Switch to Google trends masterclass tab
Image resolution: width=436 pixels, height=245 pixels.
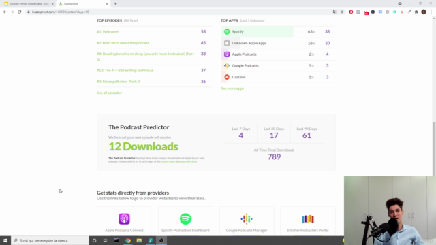[x=28, y=4]
